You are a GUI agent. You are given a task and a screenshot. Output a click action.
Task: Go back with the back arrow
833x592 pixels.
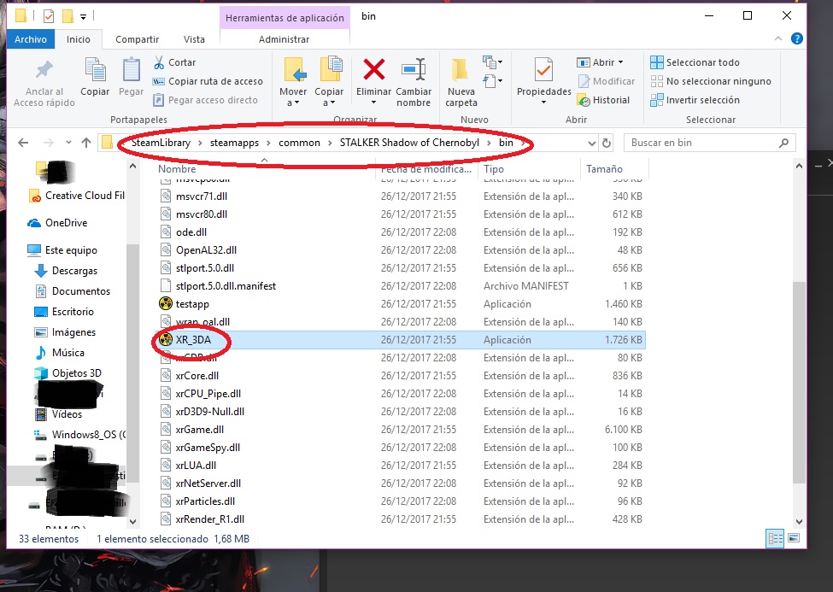point(23,143)
